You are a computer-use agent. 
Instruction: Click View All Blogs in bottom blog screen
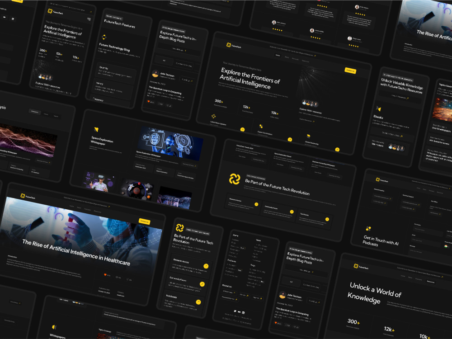point(306,271)
